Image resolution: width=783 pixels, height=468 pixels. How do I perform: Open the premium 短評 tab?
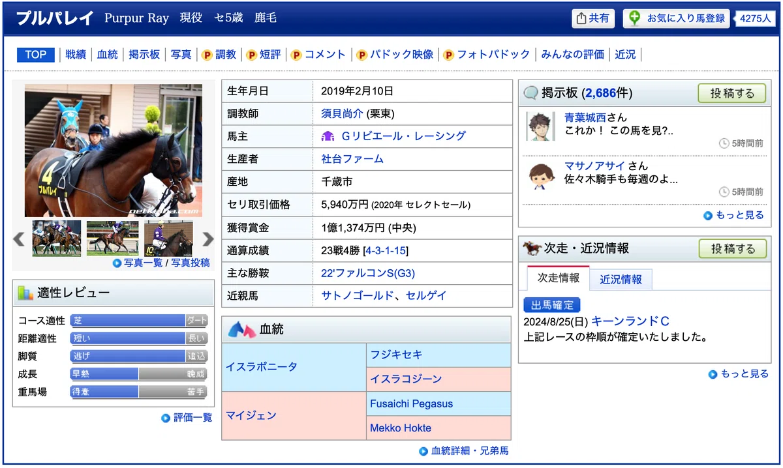pyautogui.click(x=270, y=55)
